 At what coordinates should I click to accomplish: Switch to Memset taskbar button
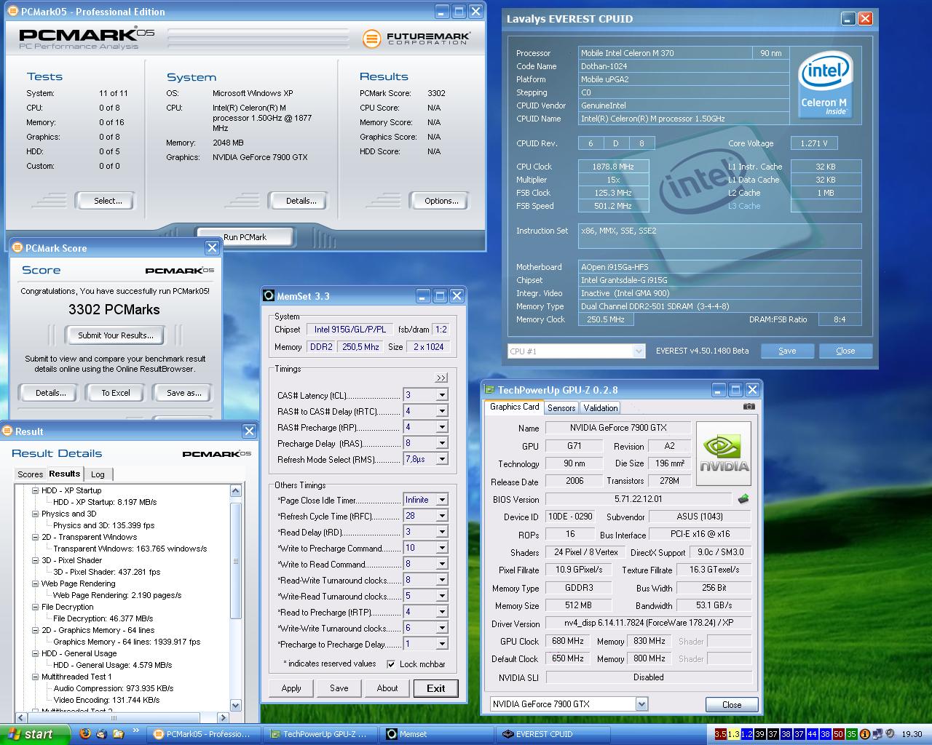436,734
